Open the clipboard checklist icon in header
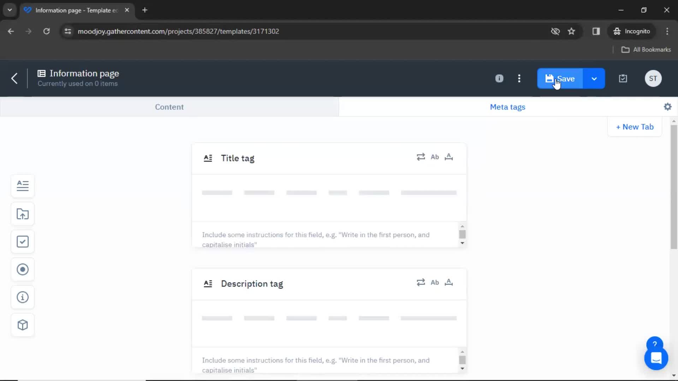The image size is (678, 381). [623, 78]
